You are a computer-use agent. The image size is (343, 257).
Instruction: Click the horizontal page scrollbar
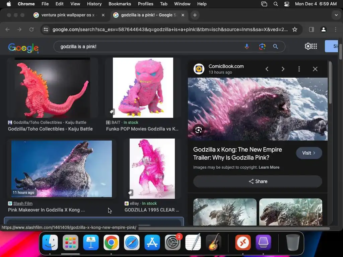point(234,228)
